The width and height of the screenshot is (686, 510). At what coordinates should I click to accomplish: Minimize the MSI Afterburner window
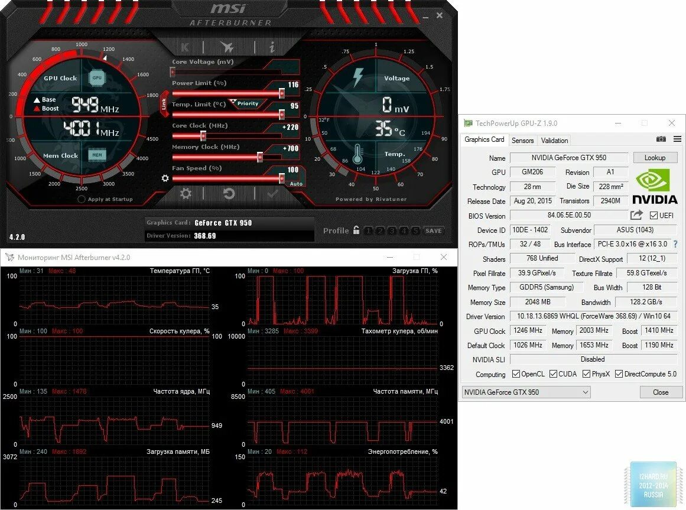pyautogui.click(x=425, y=17)
